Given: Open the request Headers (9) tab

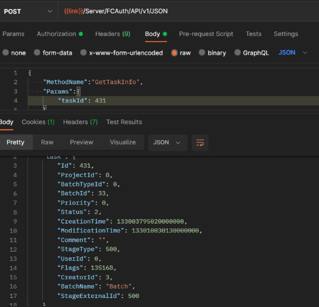Looking at the screenshot, I should click(113, 34).
